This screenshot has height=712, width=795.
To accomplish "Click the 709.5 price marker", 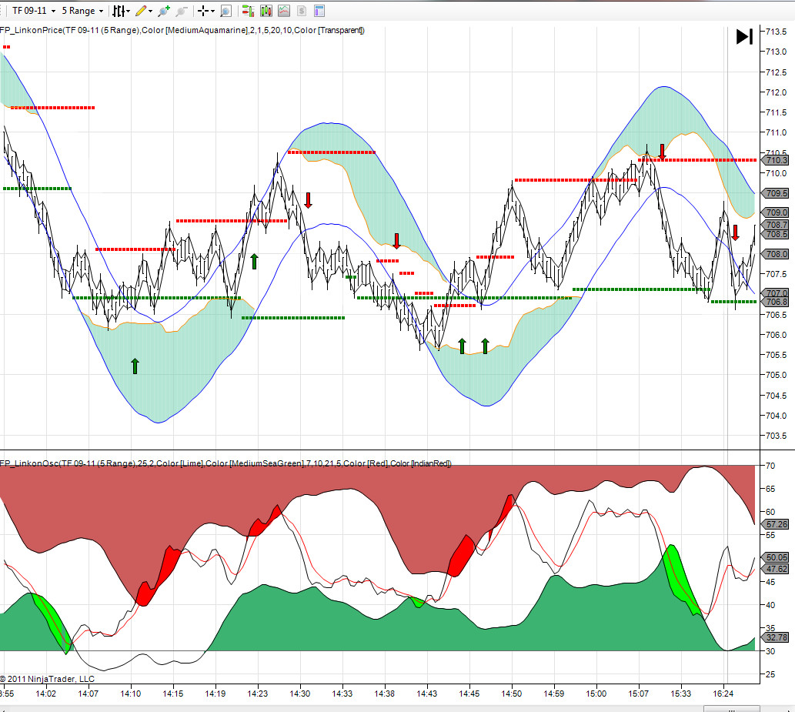I will 776,193.
